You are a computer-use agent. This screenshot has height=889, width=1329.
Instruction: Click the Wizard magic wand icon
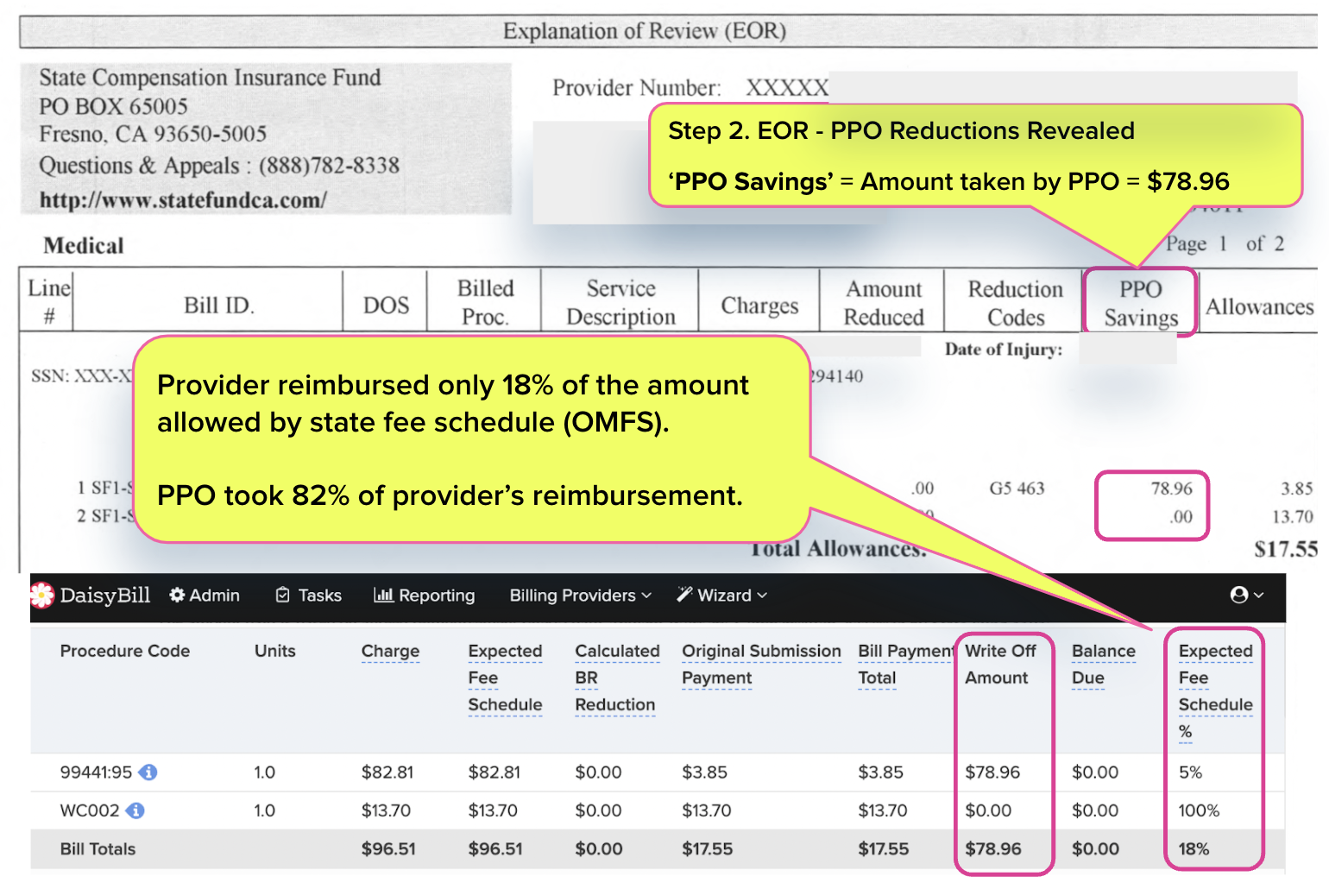click(x=686, y=596)
